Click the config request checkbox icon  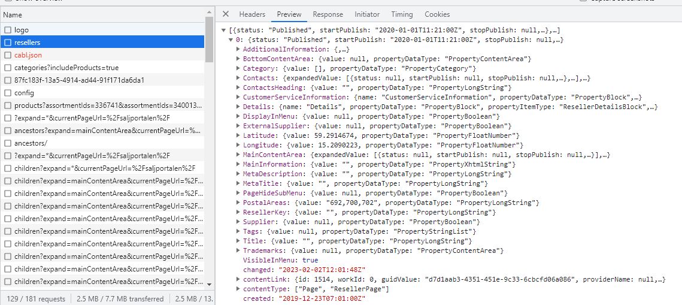(8, 93)
